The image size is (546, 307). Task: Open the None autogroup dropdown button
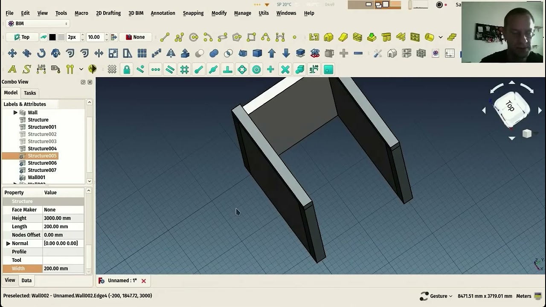(135, 37)
